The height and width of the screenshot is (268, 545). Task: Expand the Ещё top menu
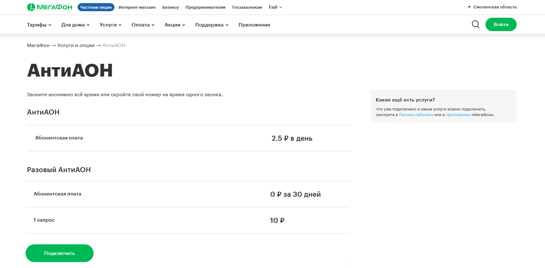pyautogui.click(x=275, y=7)
